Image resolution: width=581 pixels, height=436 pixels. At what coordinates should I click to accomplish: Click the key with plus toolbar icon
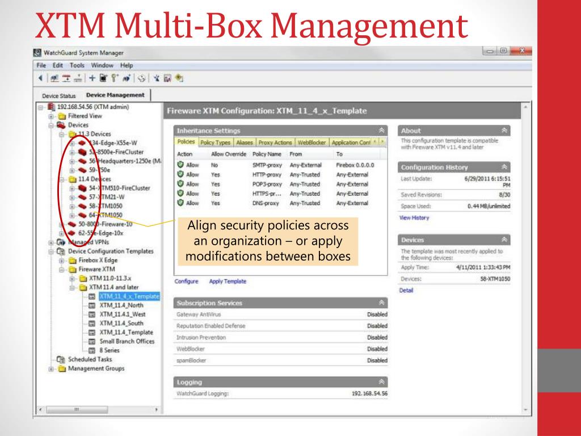point(115,78)
